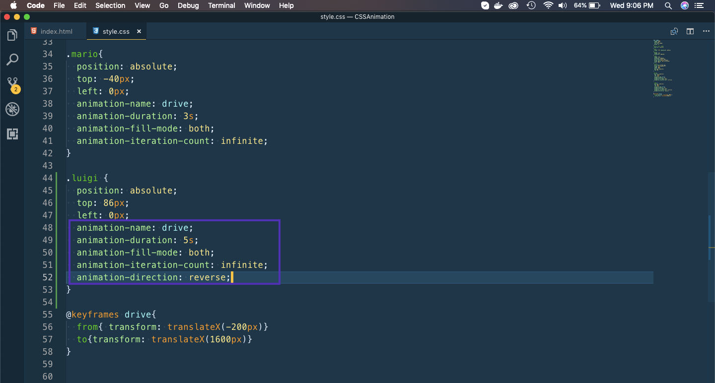The width and height of the screenshot is (715, 383).
Task: Click the editor vertical scrollbar slider
Action: [712, 238]
